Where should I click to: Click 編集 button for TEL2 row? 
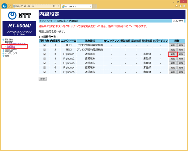[173, 50]
